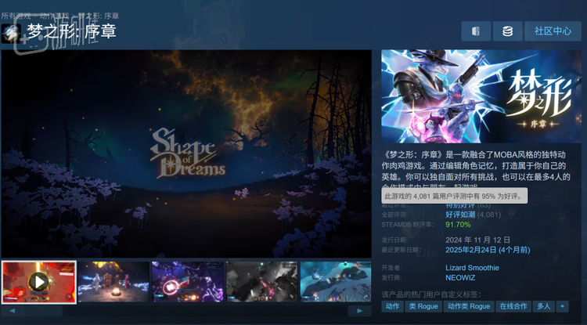Click the release date 2024 年 11 月 12 日
Viewport: 587px width, 325px height.
(x=477, y=240)
